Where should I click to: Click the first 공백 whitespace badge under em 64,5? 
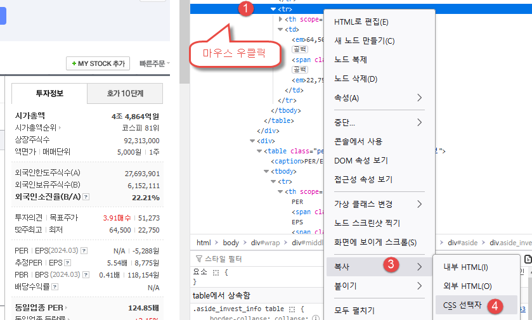click(300, 49)
